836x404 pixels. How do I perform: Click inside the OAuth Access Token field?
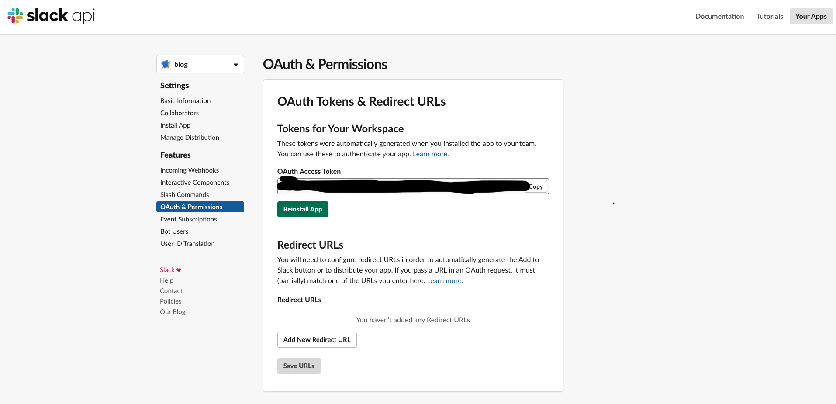pyautogui.click(x=393, y=186)
